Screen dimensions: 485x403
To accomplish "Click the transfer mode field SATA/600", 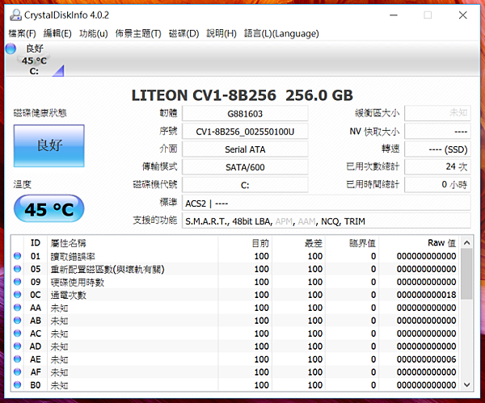I will [x=245, y=167].
